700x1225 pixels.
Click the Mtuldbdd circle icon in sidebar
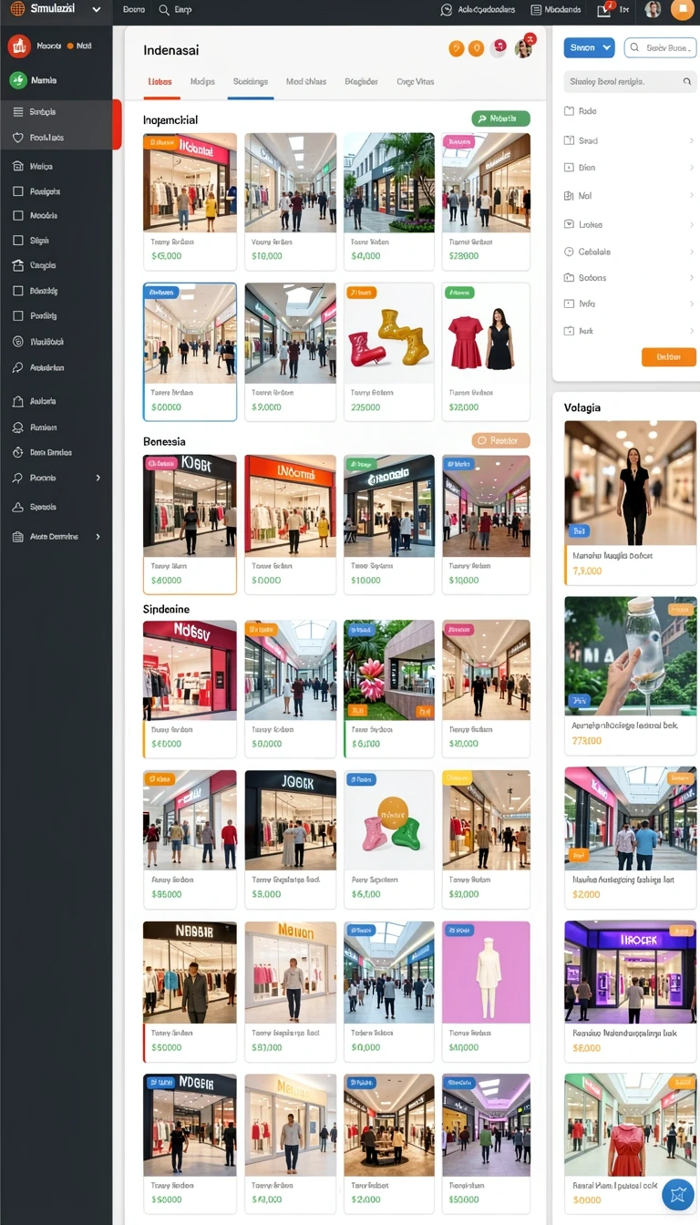[x=18, y=342]
